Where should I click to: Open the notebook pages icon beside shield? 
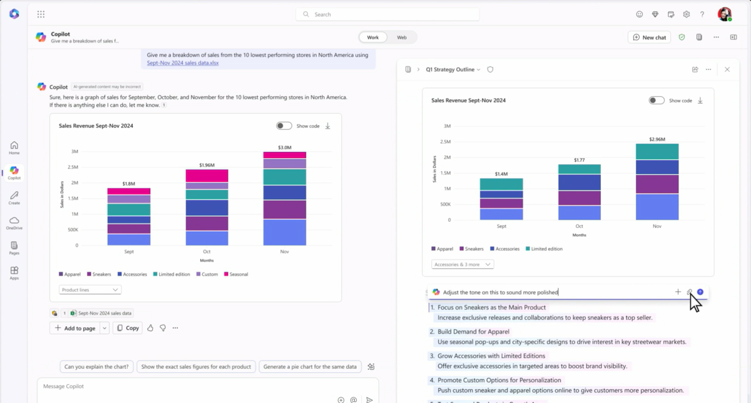click(699, 37)
